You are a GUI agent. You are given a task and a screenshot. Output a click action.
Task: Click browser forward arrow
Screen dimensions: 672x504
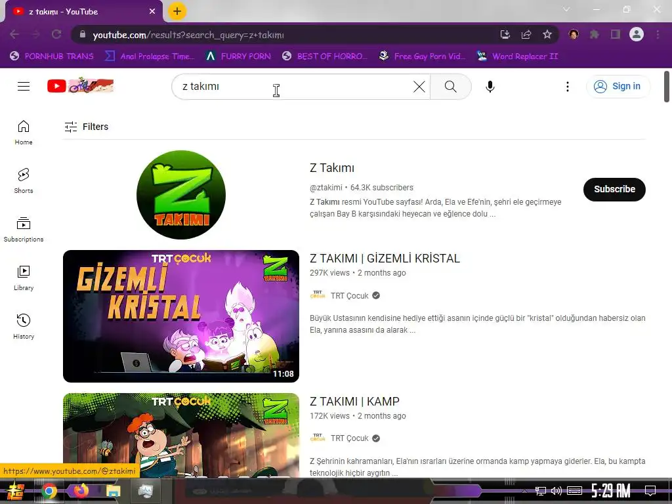pyautogui.click(x=35, y=34)
